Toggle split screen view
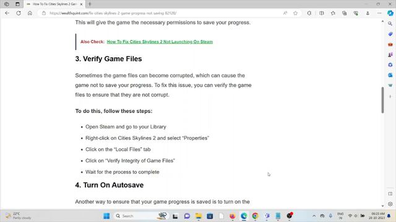396x222 pixels. pyautogui.click(x=322, y=13)
